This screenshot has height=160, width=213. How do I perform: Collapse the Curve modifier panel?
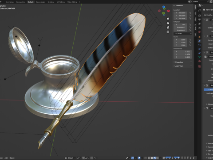[205, 36]
